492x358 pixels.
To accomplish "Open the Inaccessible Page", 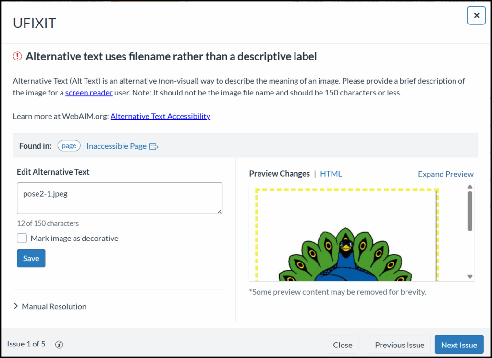I will coord(117,146).
